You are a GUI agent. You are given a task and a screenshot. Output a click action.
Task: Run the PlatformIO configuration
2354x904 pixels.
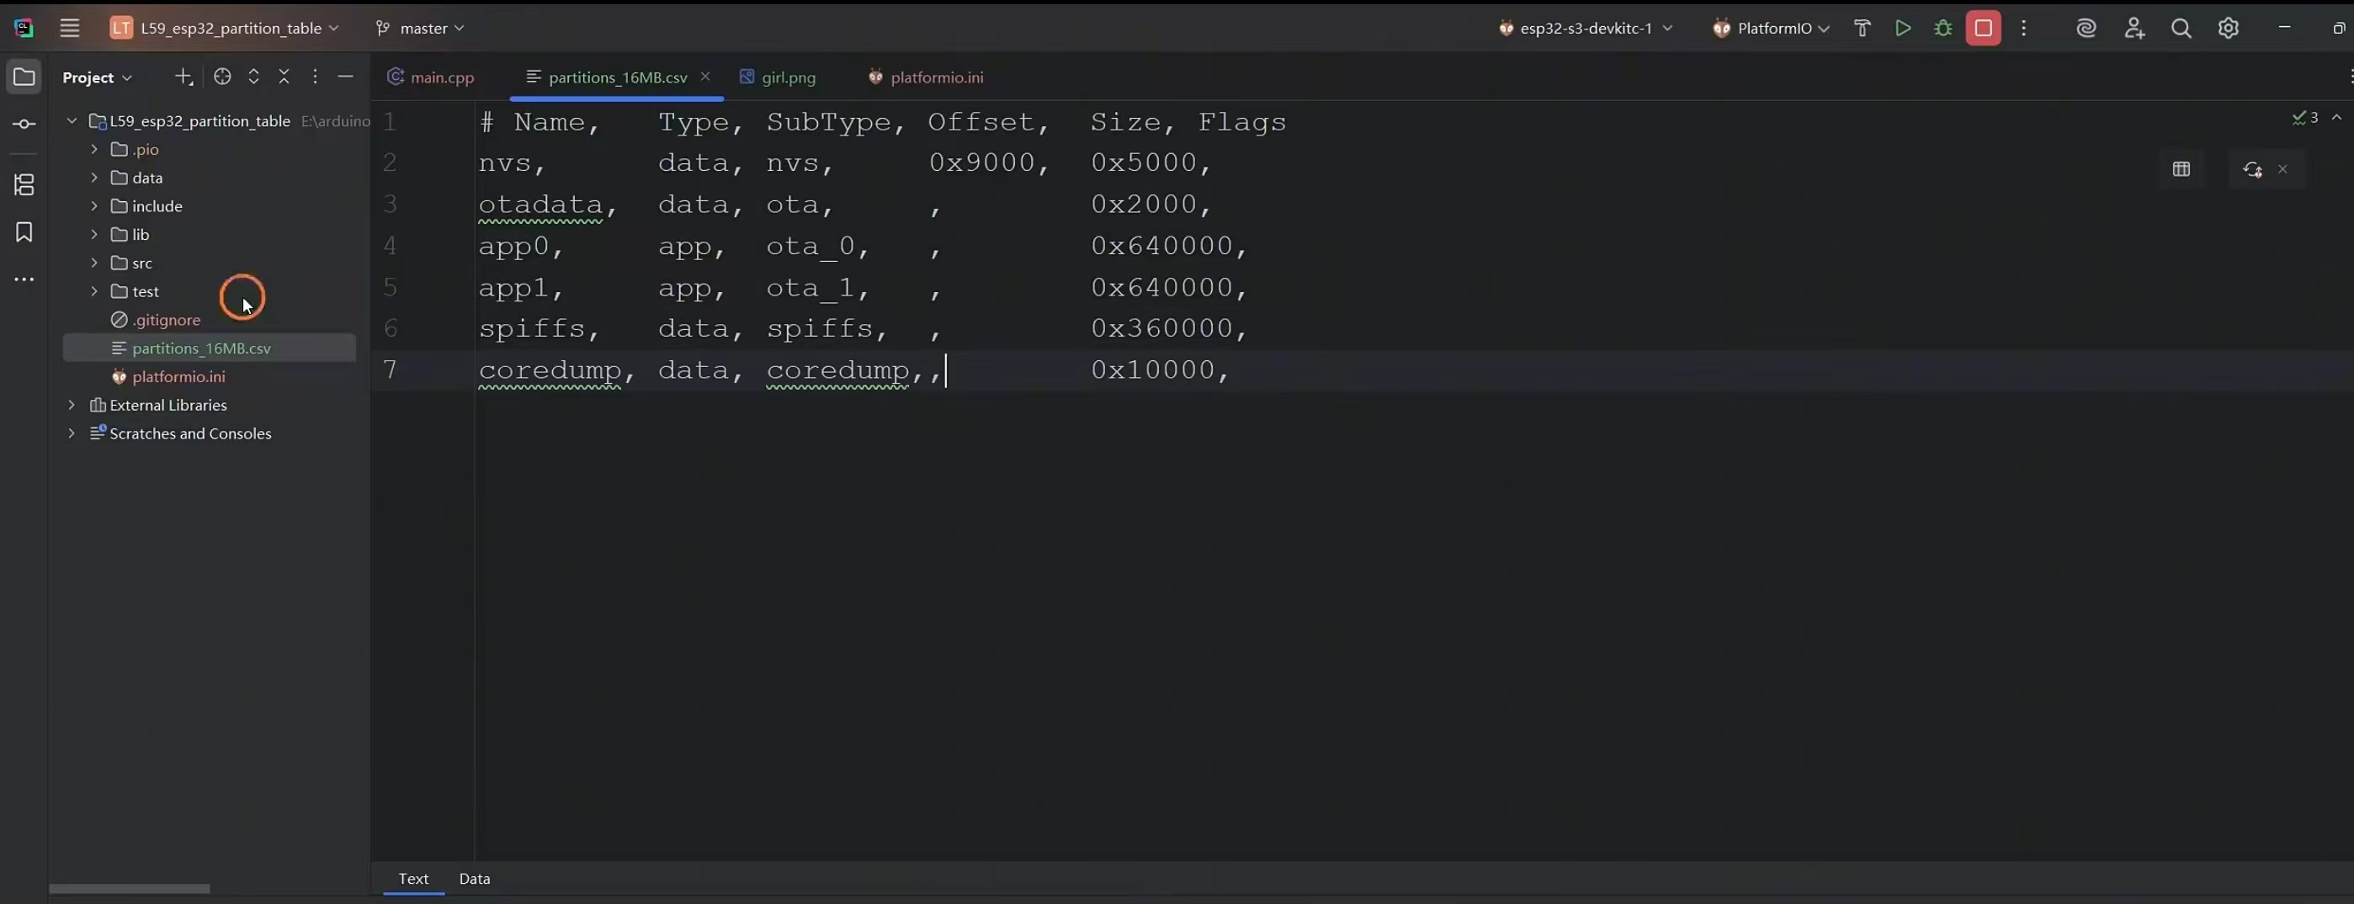click(x=1903, y=29)
